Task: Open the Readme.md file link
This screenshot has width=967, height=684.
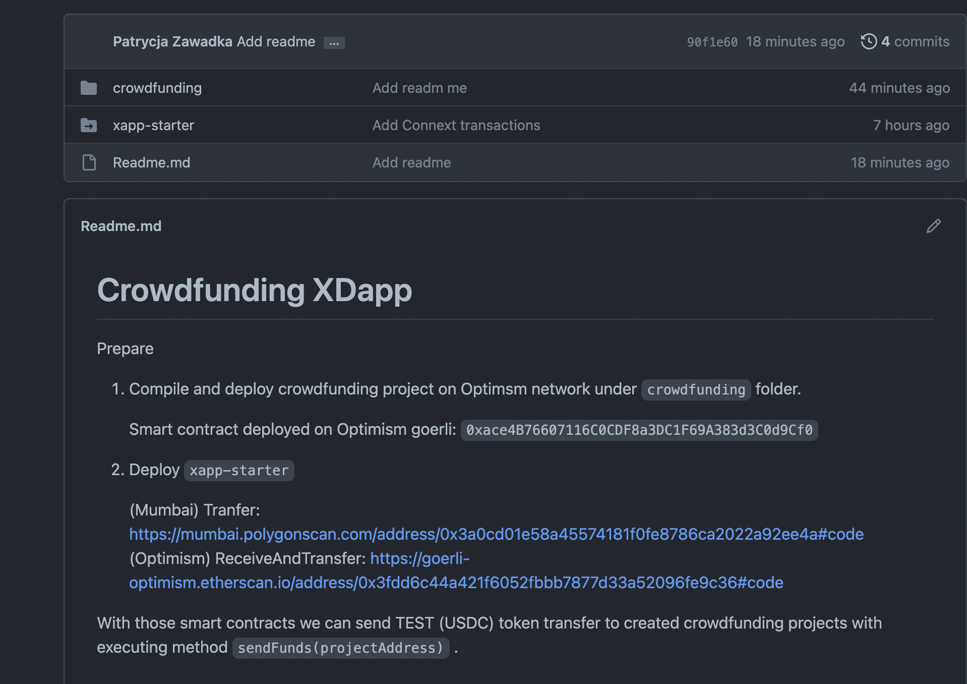Action: (x=151, y=162)
